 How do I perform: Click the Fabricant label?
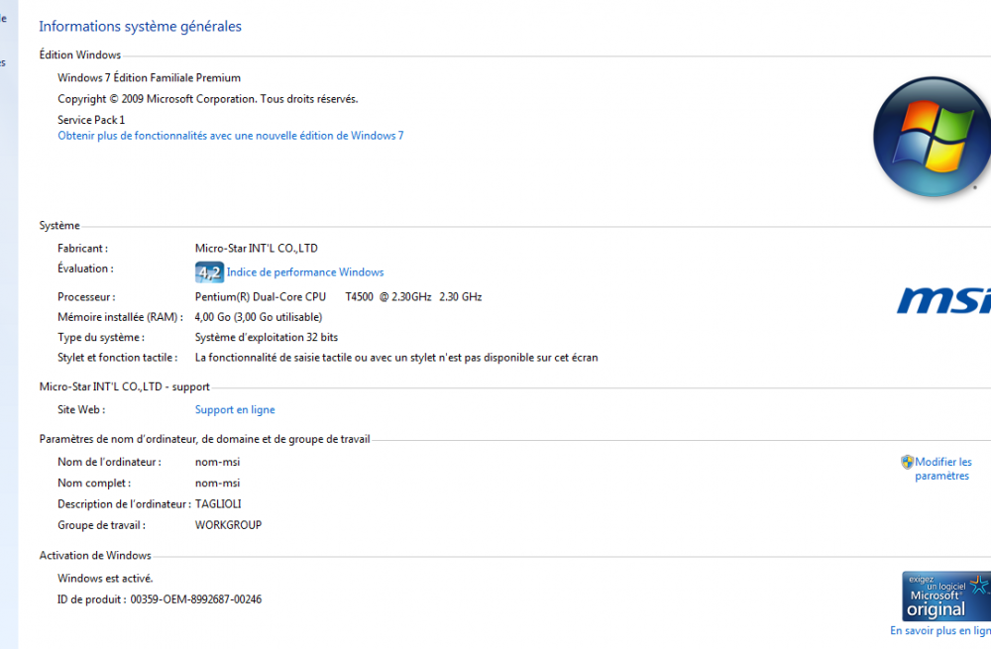point(83,249)
